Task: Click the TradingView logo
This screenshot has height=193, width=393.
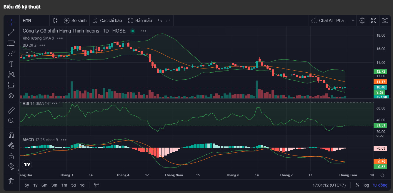Action: point(27,165)
